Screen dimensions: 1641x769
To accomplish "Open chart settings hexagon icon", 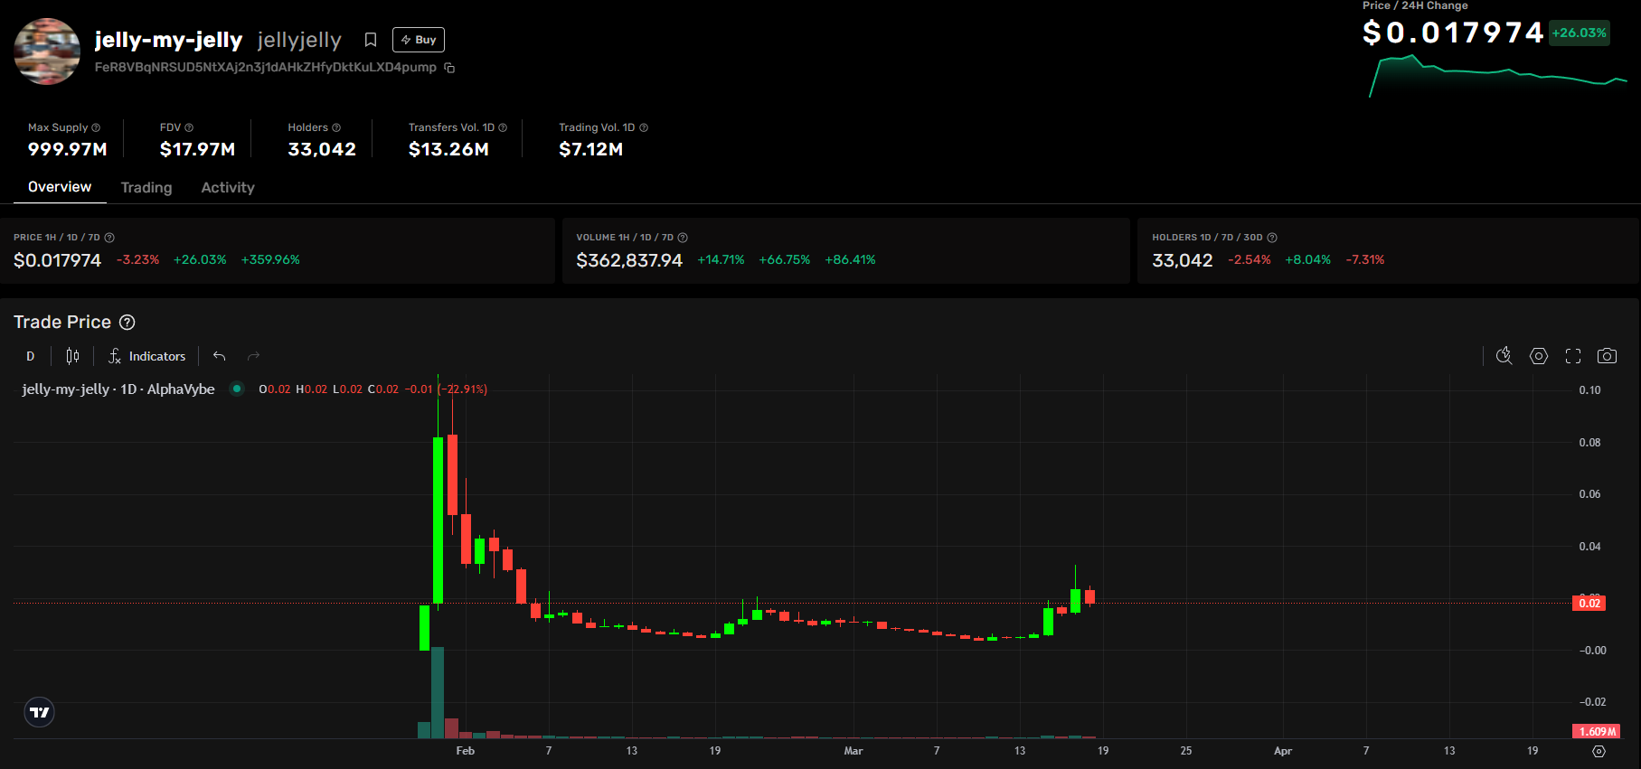I will tap(1539, 356).
